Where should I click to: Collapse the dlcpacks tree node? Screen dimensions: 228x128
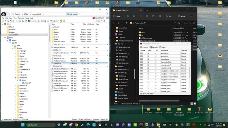13,48
